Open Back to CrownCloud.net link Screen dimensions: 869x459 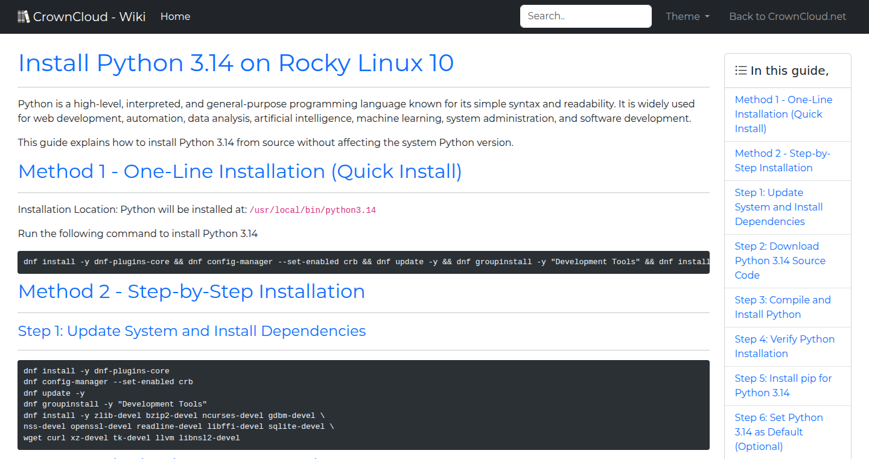(788, 16)
